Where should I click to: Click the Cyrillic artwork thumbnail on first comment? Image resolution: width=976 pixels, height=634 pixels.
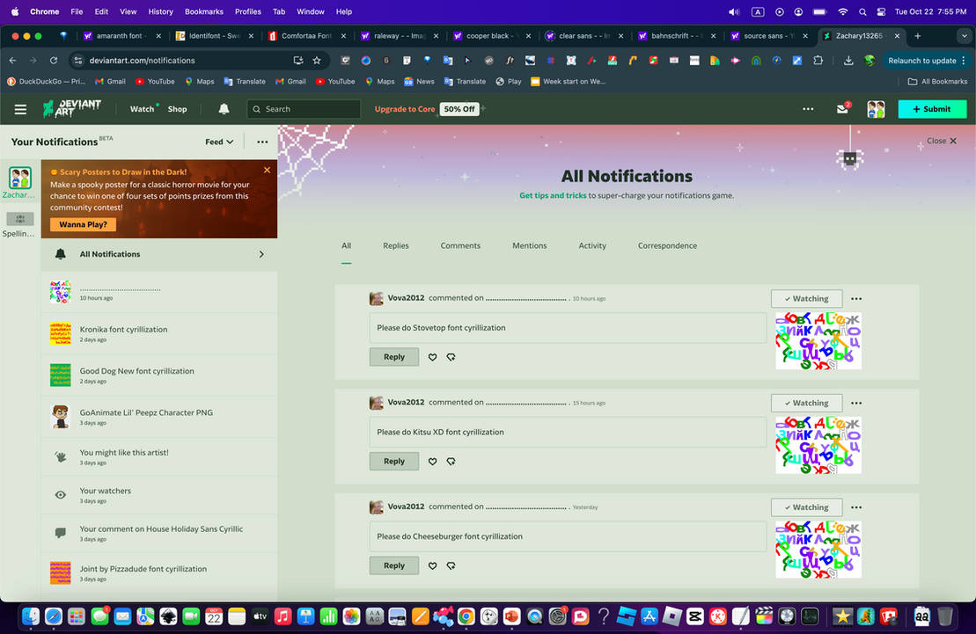(x=818, y=341)
